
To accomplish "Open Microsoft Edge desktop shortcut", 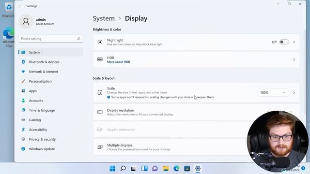I will tap(8, 38).
